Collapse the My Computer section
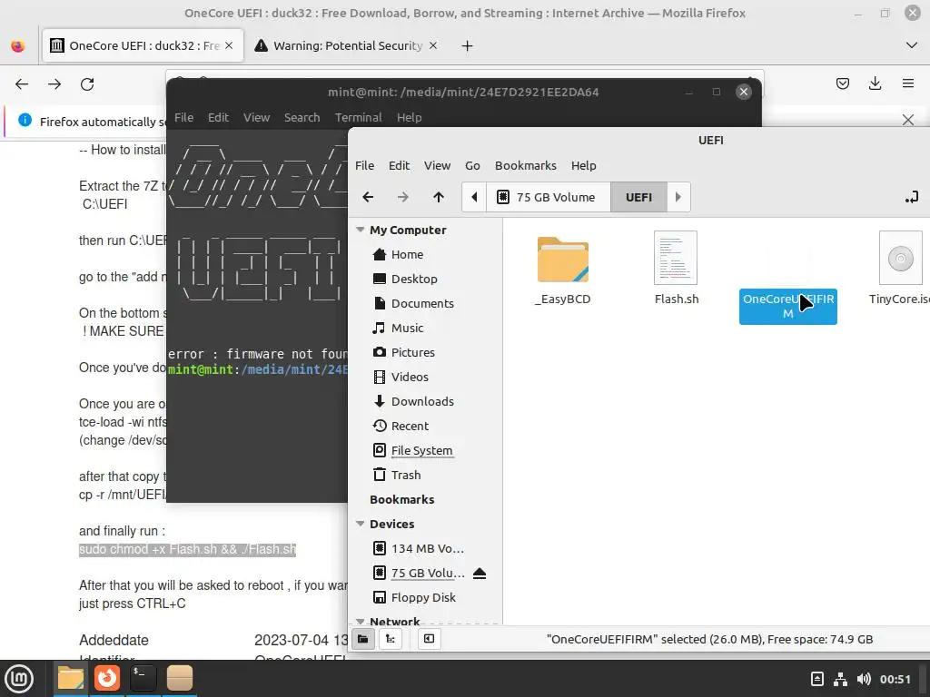The image size is (930, 697). [x=360, y=230]
